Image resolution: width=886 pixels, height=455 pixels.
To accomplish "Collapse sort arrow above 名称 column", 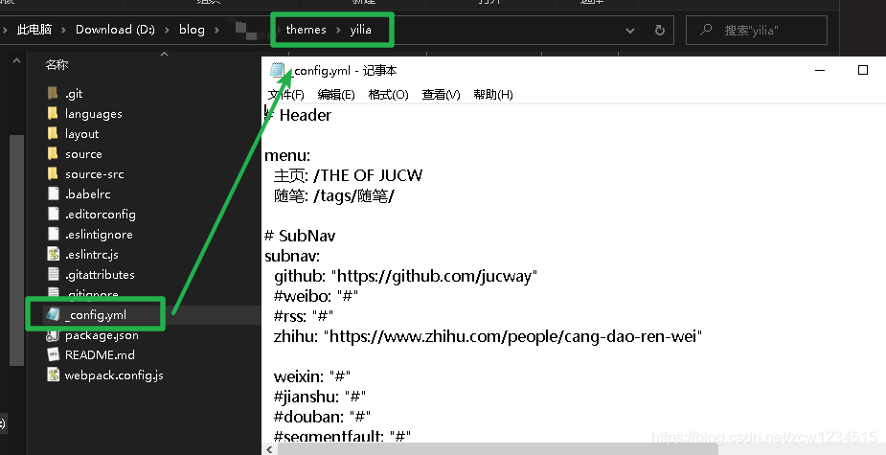I will click(165, 55).
